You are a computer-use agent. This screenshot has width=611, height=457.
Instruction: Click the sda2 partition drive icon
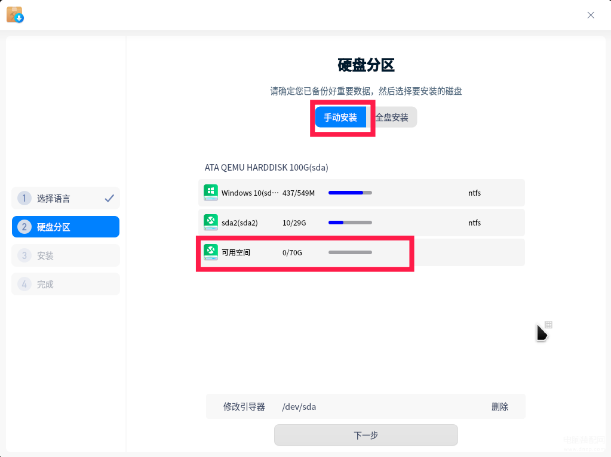click(x=211, y=223)
